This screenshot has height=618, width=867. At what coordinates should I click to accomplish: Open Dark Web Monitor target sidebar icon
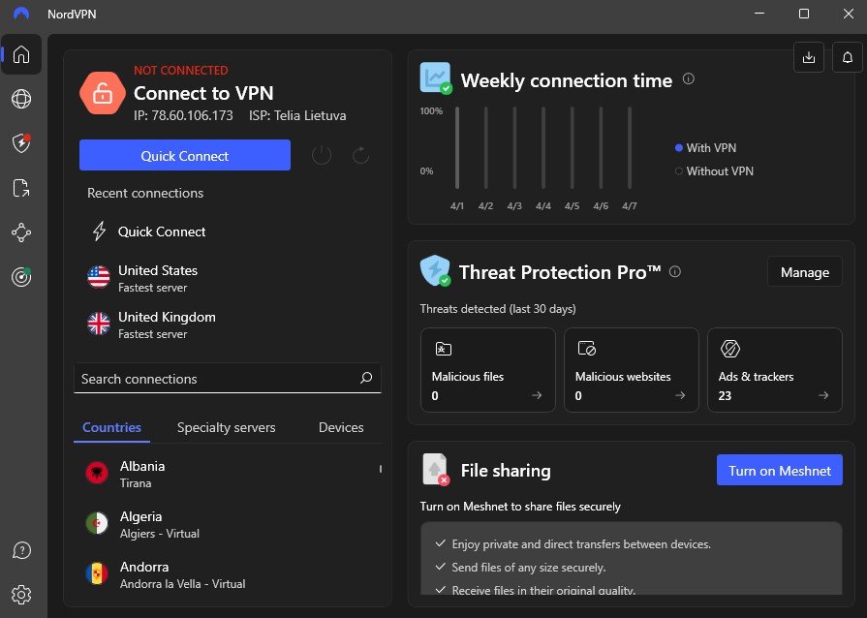pyautogui.click(x=21, y=276)
